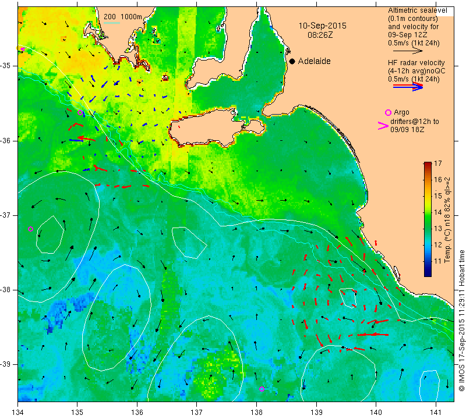The height and width of the screenshot is (419, 466).
Task: Click the 11 value on the temperature colorbar
Action: pos(438,261)
